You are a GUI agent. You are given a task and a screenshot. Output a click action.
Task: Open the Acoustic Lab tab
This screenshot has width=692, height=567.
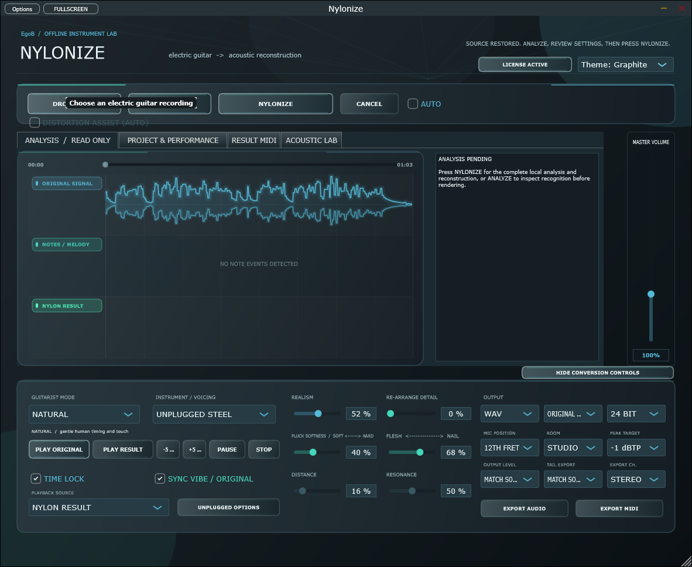311,140
